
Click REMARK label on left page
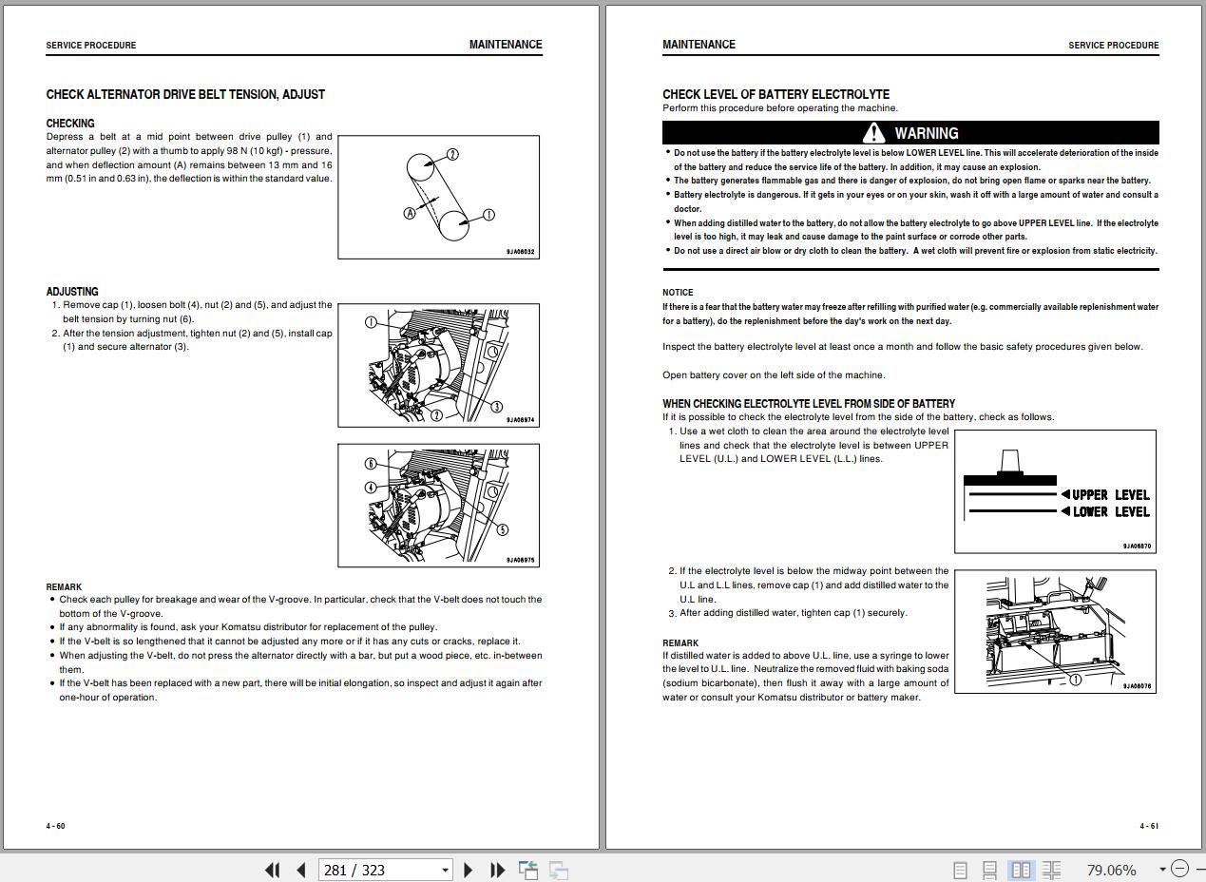click(x=64, y=587)
